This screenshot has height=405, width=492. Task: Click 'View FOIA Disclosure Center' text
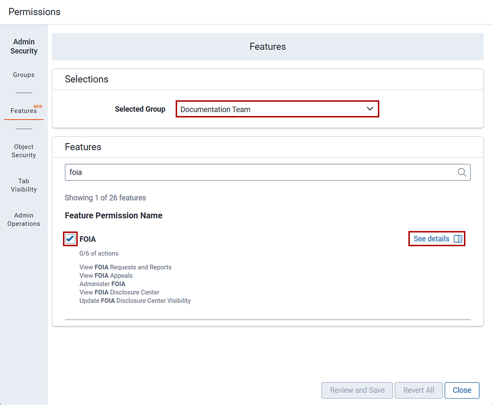click(x=119, y=292)
